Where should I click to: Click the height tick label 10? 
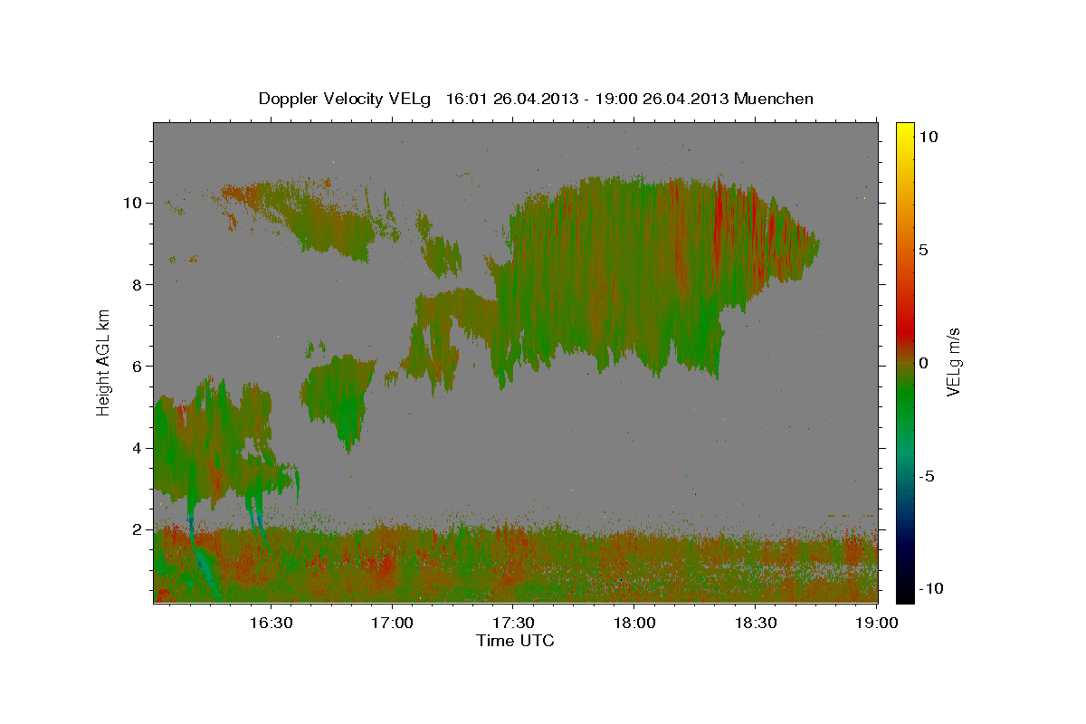(x=131, y=203)
